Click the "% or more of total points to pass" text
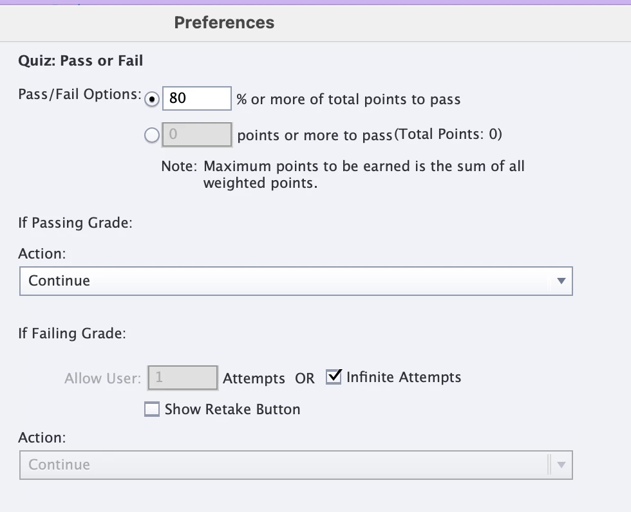631x512 pixels. [x=348, y=100]
